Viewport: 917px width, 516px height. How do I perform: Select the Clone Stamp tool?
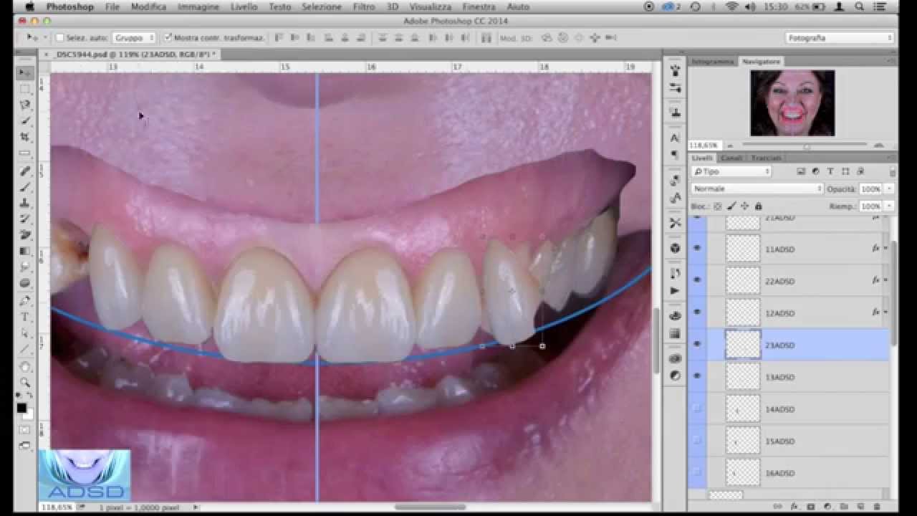click(24, 203)
